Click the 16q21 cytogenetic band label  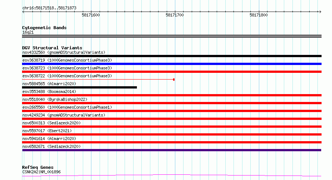(x=28, y=32)
